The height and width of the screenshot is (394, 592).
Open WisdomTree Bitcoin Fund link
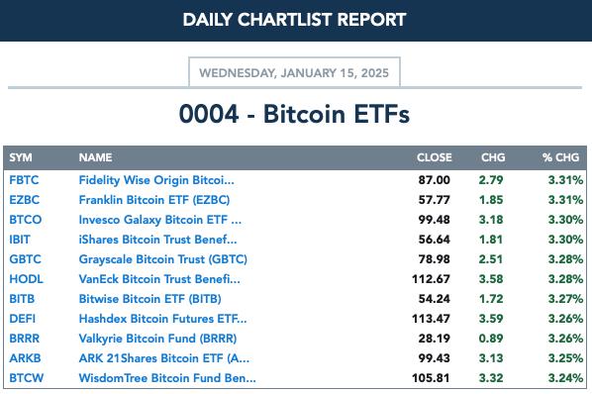[x=167, y=378]
